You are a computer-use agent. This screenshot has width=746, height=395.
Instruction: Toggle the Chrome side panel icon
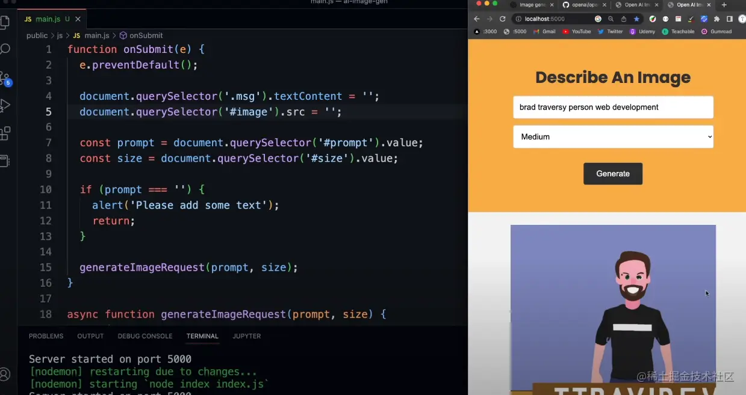pyautogui.click(x=729, y=19)
